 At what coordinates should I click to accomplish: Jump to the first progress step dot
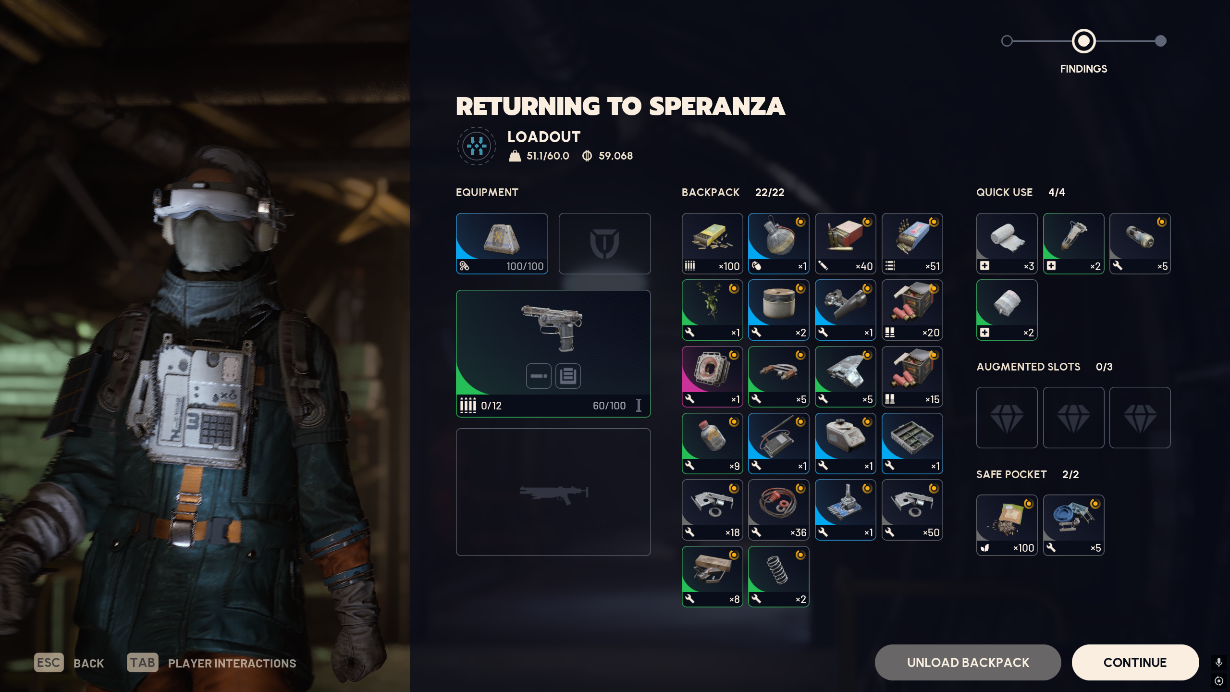tap(1007, 41)
